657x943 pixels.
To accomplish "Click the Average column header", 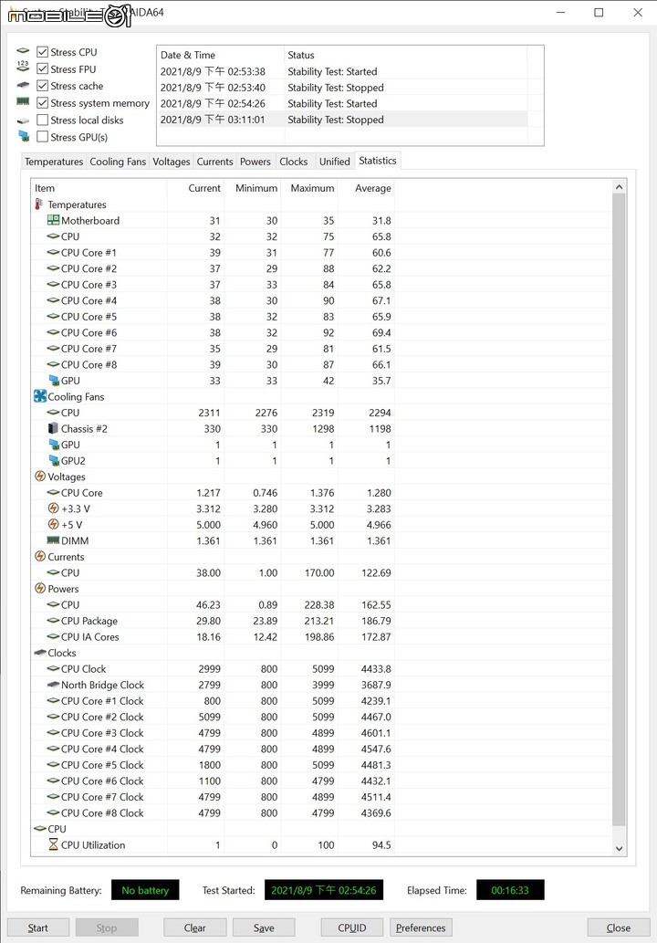I will [367, 188].
